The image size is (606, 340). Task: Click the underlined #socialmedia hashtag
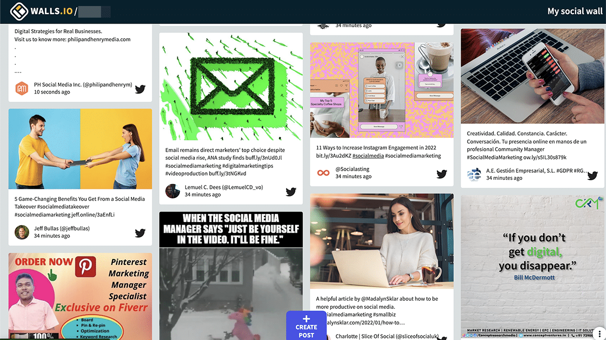[368, 156]
